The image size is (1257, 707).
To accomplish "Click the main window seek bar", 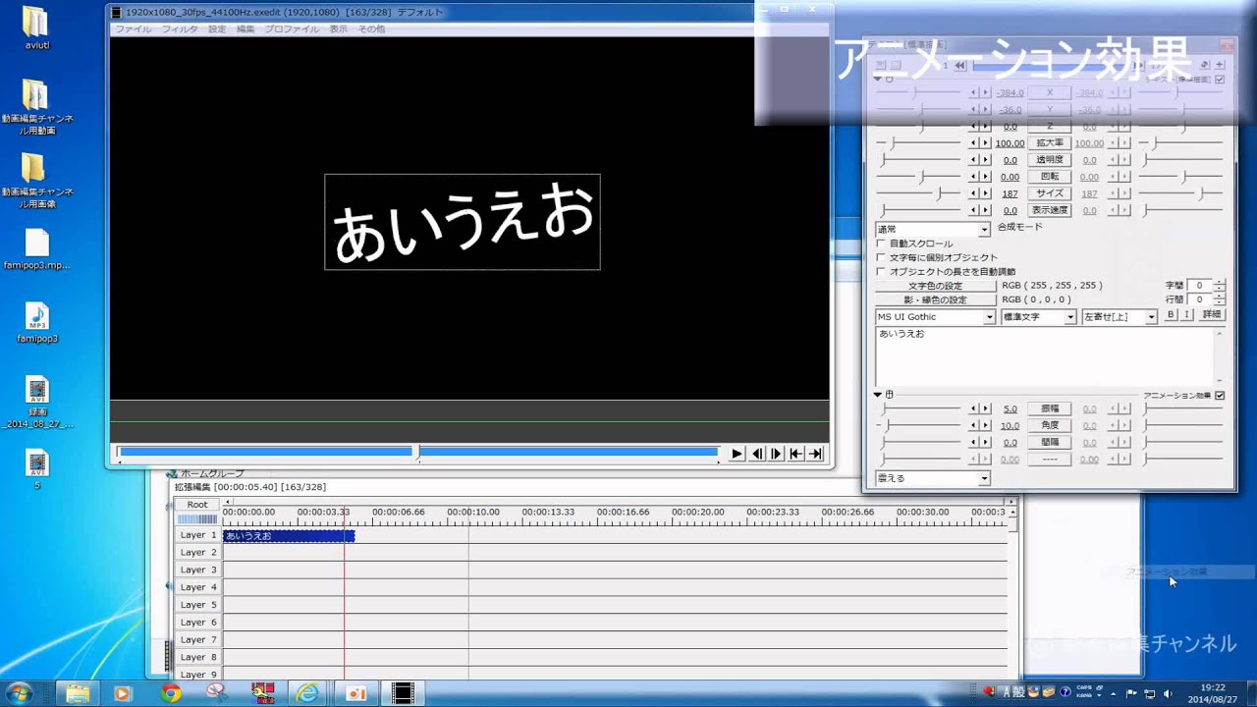I will pos(418,453).
